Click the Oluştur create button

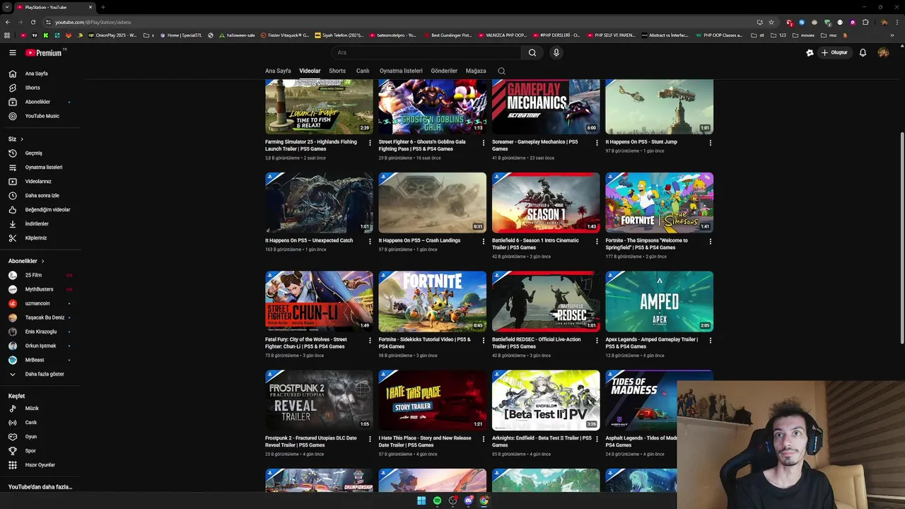(834, 52)
